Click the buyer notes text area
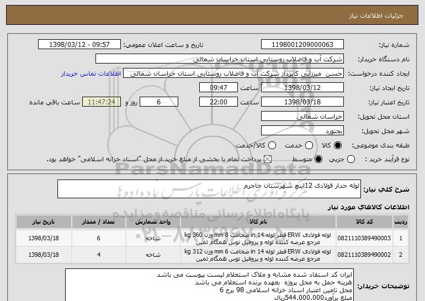 209,285
